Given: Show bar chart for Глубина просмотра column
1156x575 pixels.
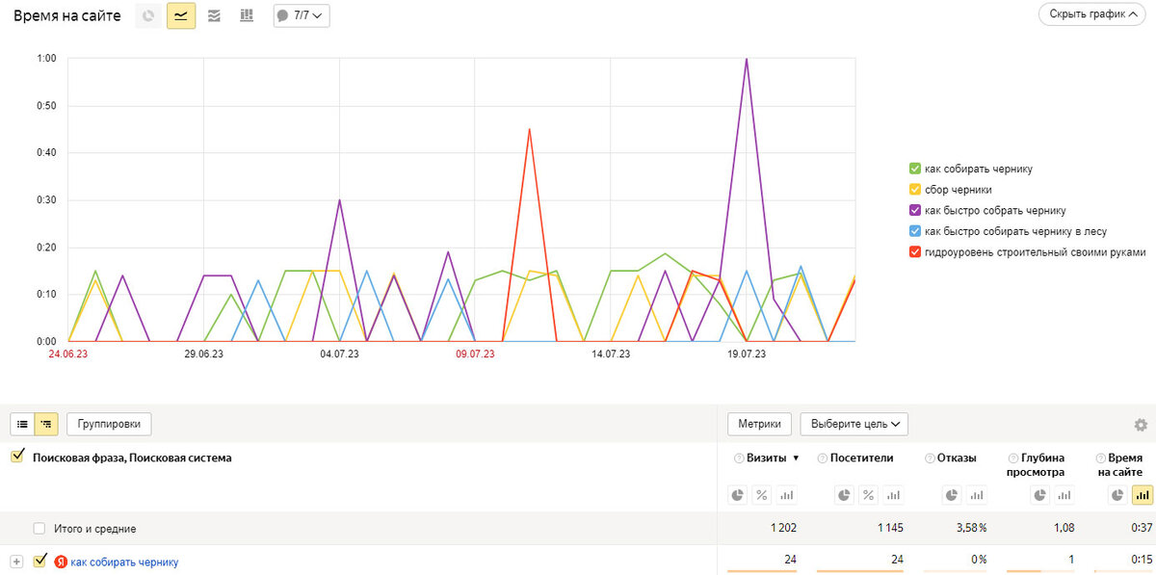Looking at the screenshot, I should point(1064,495).
